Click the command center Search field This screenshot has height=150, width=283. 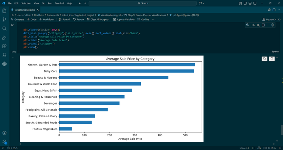click(x=143, y=3)
